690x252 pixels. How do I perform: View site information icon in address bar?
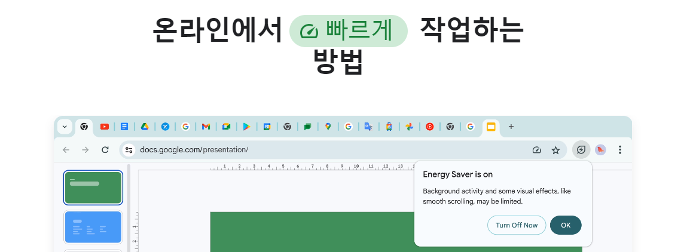click(x=129, y=150)
